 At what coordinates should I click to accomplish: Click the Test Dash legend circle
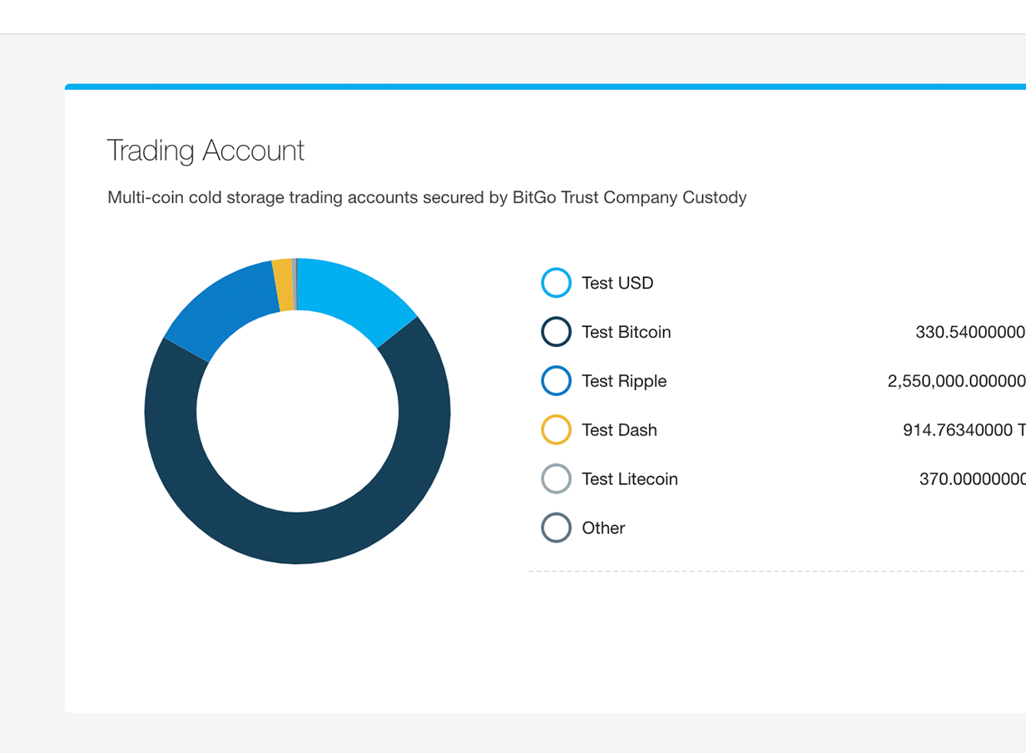click(556, 430)
